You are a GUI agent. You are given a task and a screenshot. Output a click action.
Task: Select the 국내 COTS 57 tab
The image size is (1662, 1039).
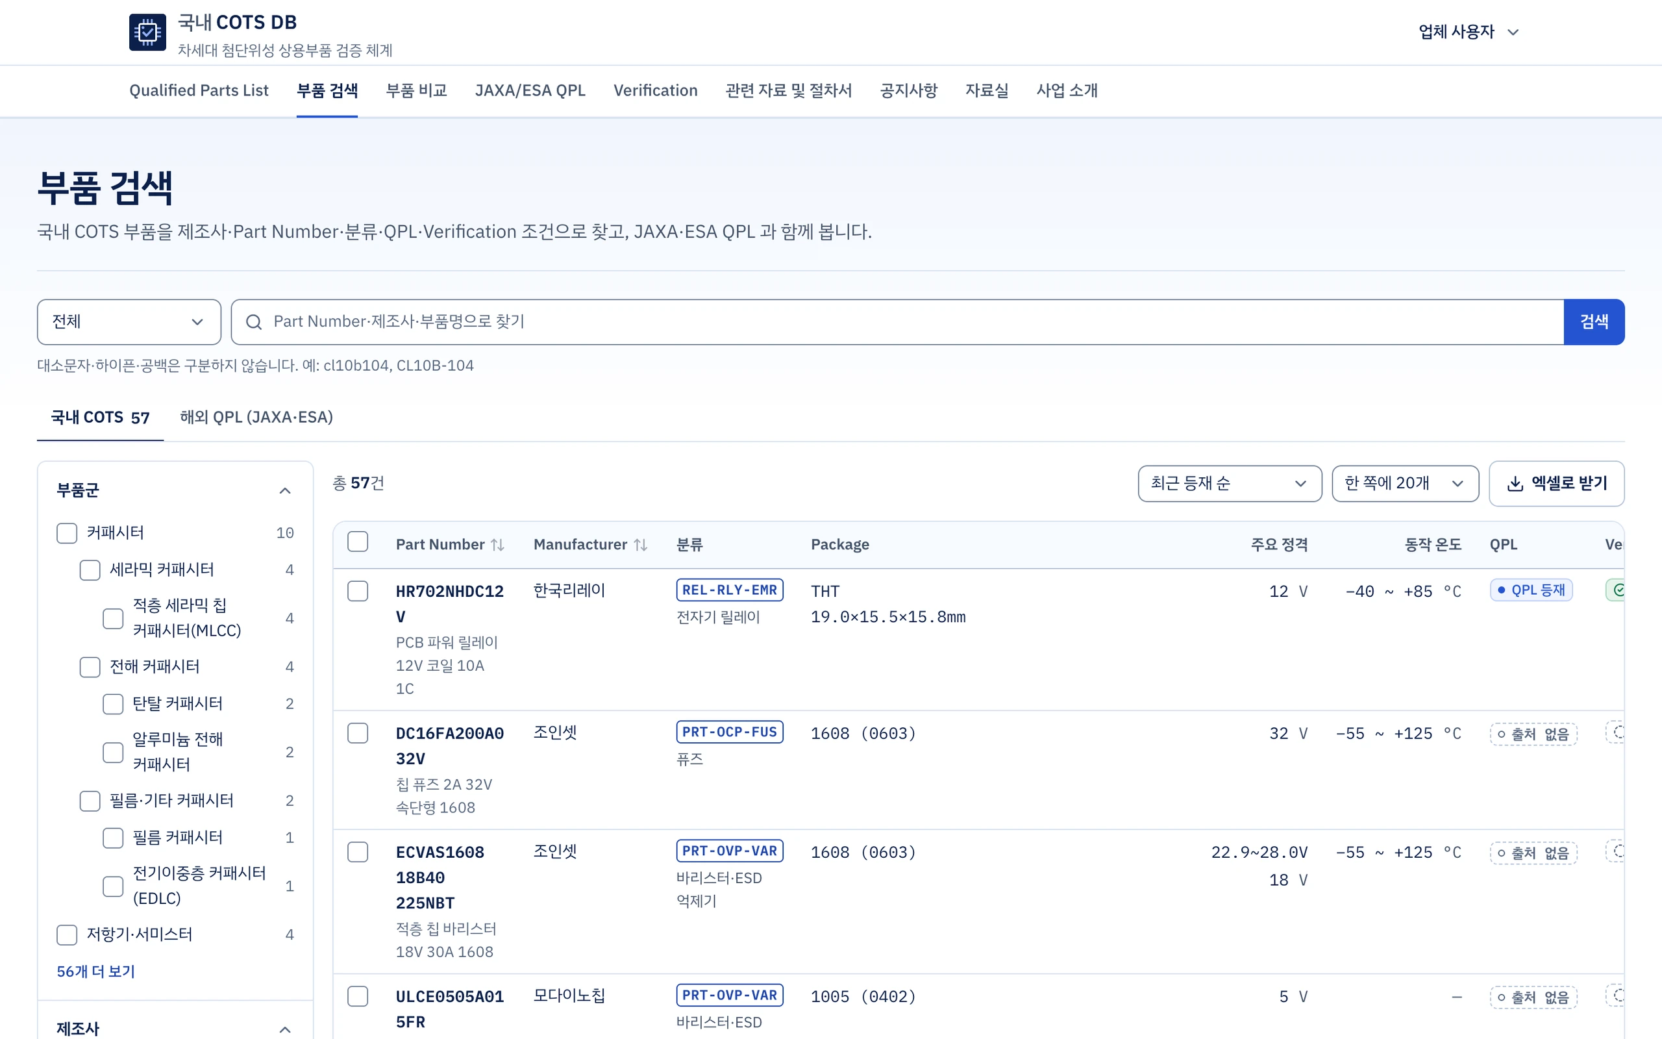tap(100, 417)
